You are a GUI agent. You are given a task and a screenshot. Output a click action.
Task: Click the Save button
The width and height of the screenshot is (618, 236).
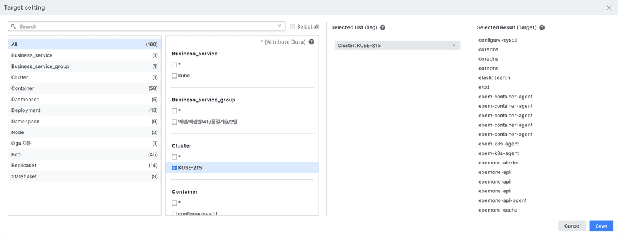[601, 226]
